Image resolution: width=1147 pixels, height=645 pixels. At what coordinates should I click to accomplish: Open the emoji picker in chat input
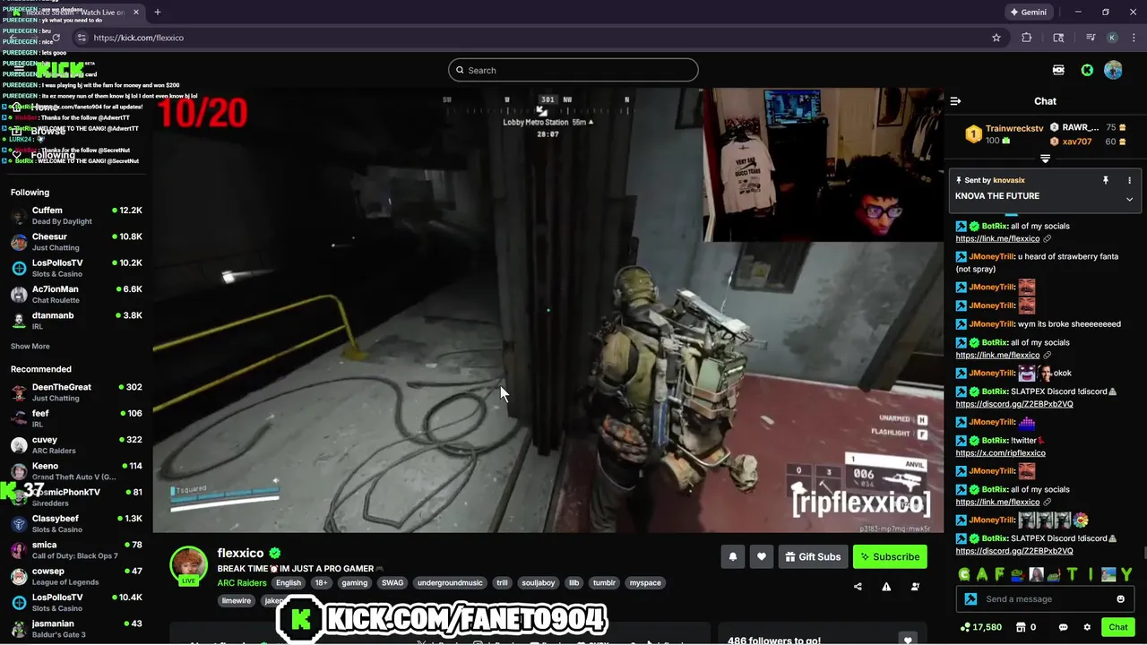1120,599
